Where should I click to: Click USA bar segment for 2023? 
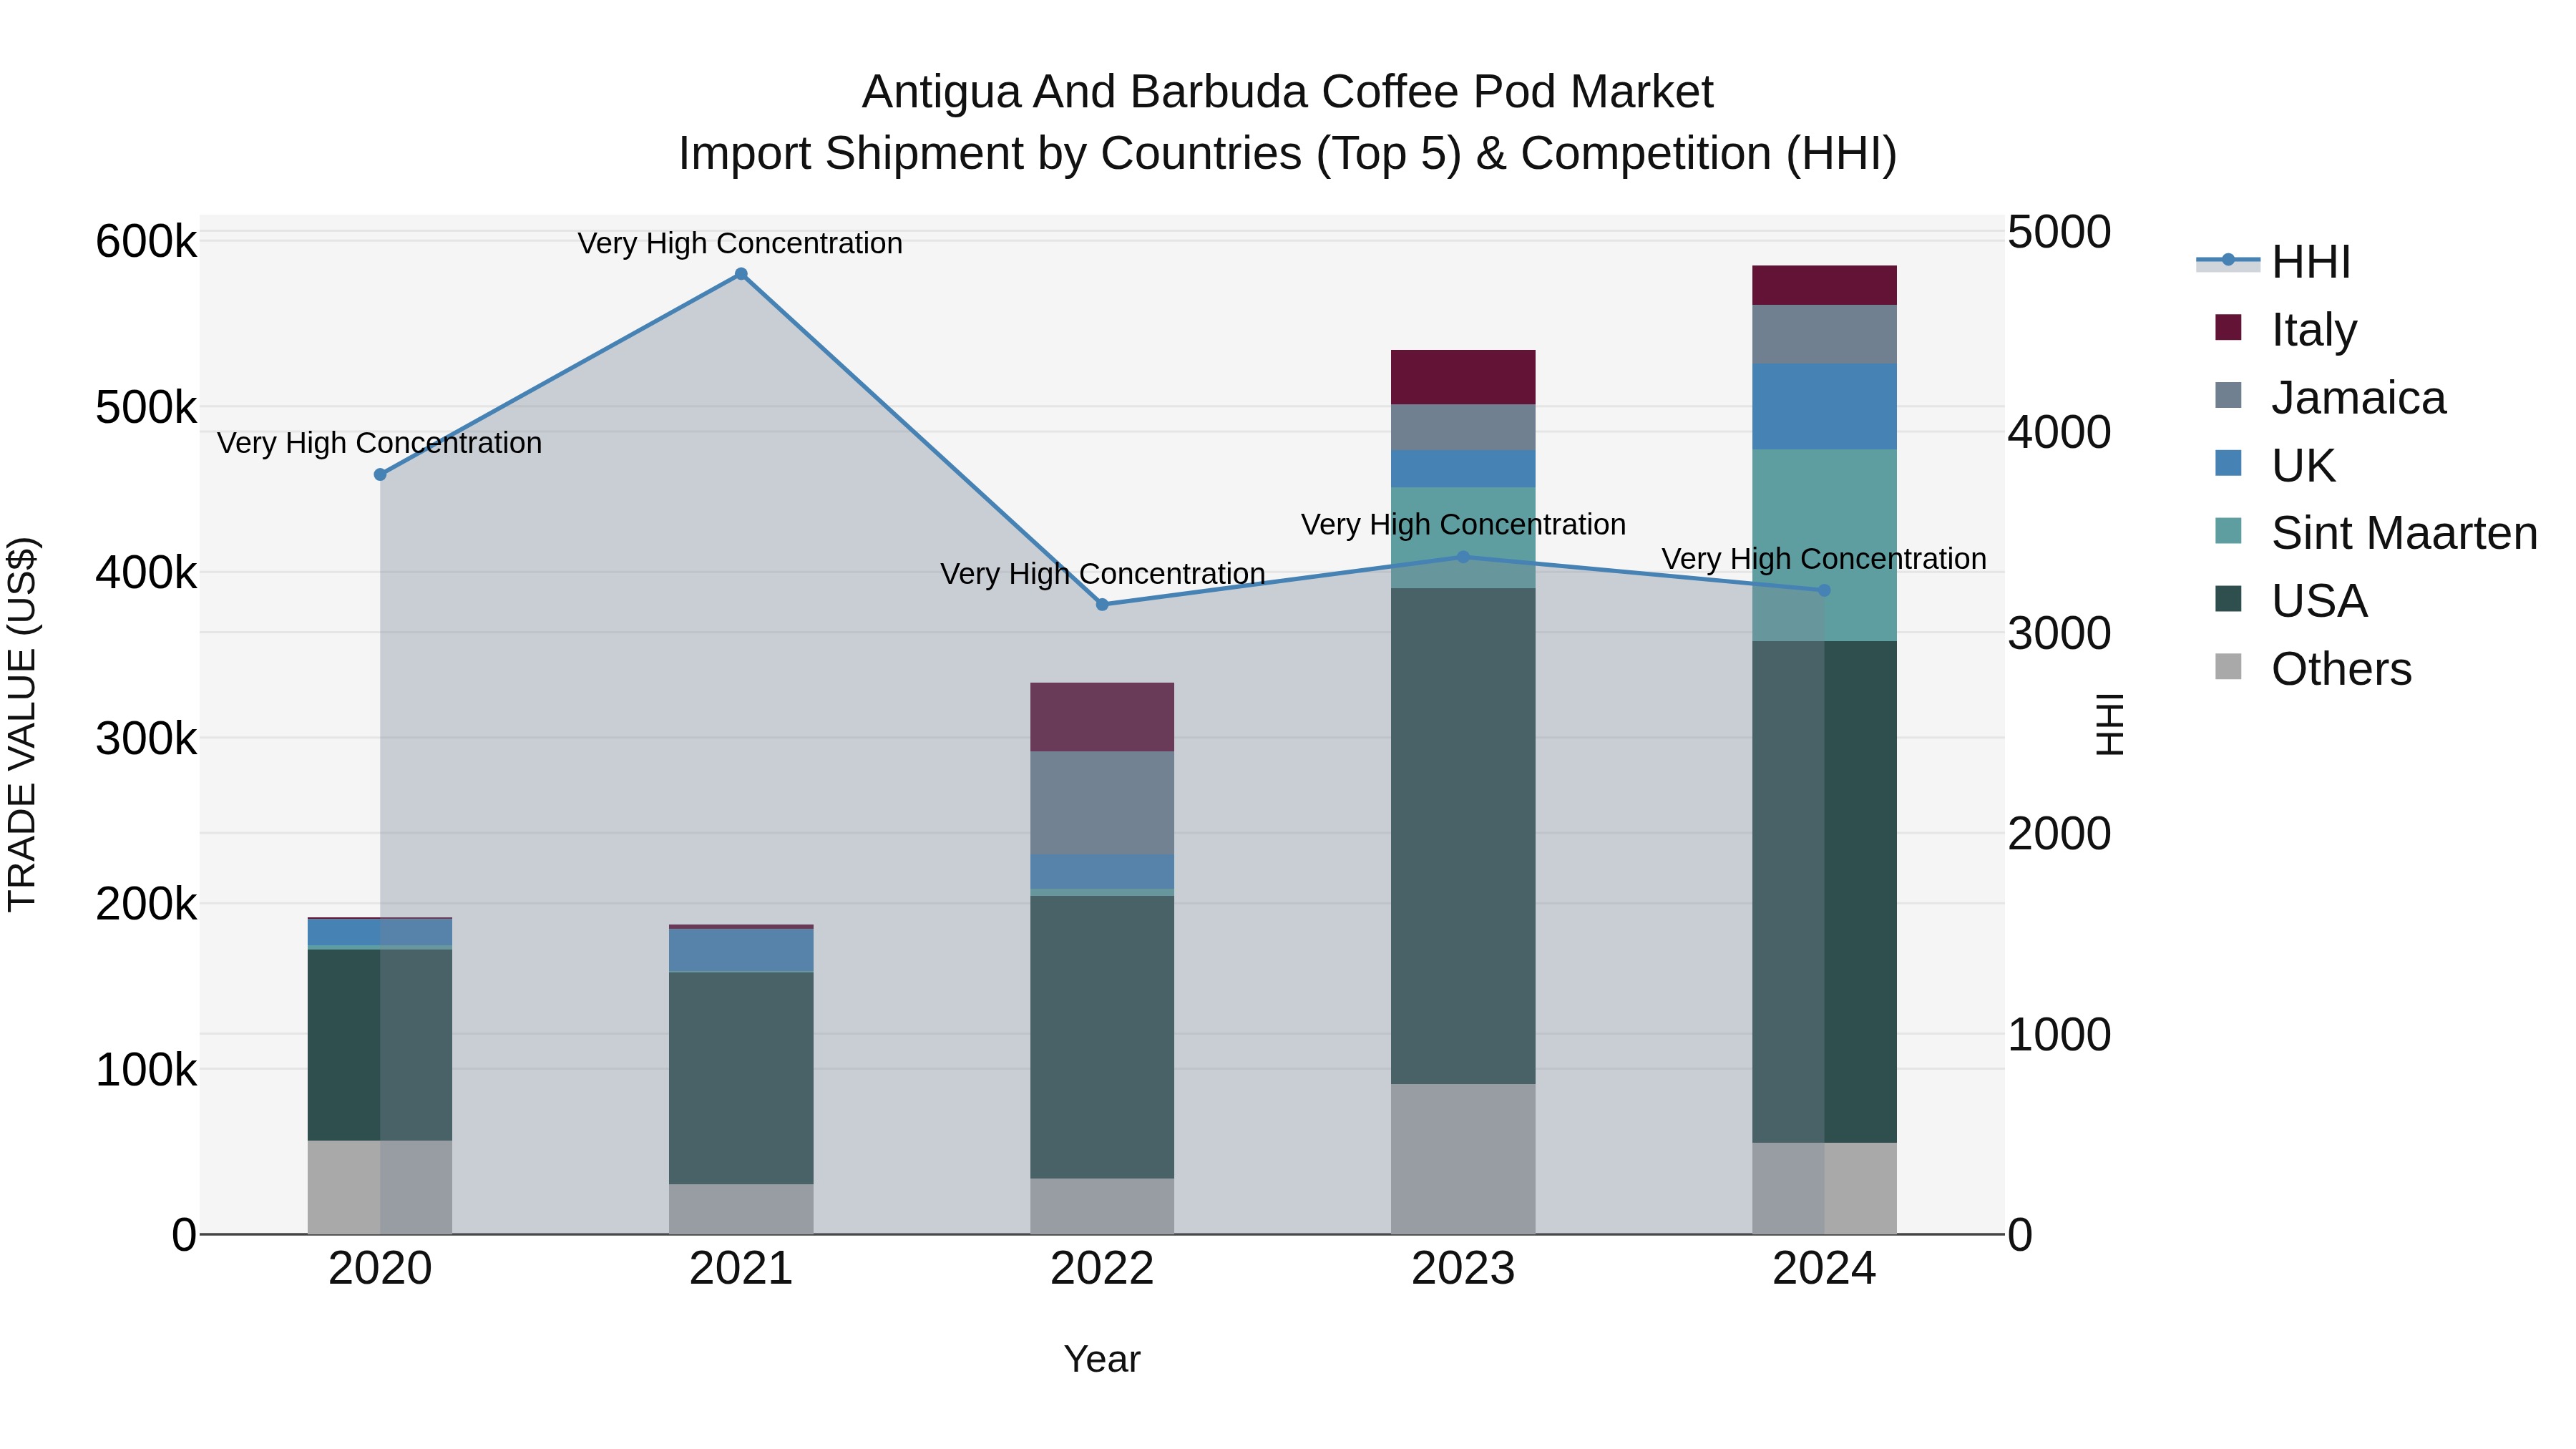pyautogui.click(x=1463, y=836)
